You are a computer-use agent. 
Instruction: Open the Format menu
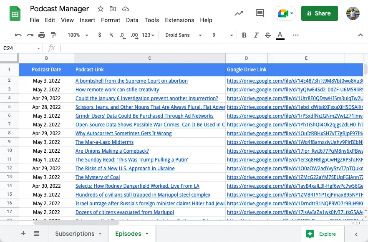[x=110, y=20]
